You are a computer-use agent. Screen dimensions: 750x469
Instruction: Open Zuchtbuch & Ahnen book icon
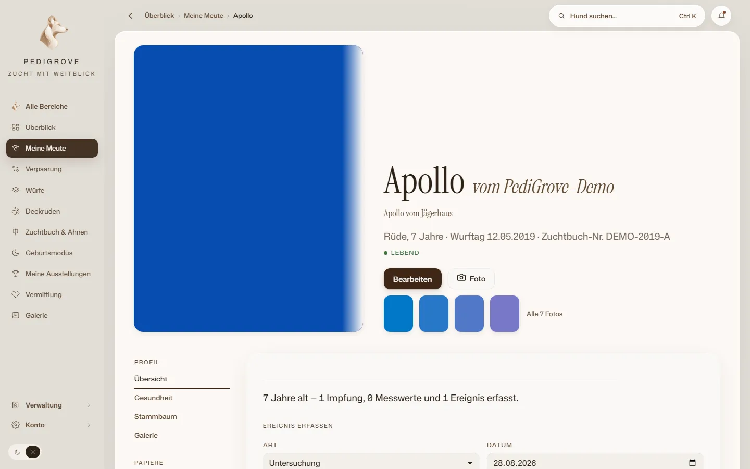point(16,232)
